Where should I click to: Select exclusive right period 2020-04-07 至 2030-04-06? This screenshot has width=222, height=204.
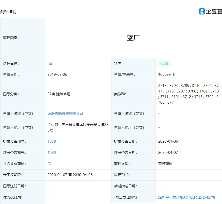pos(70,175)
